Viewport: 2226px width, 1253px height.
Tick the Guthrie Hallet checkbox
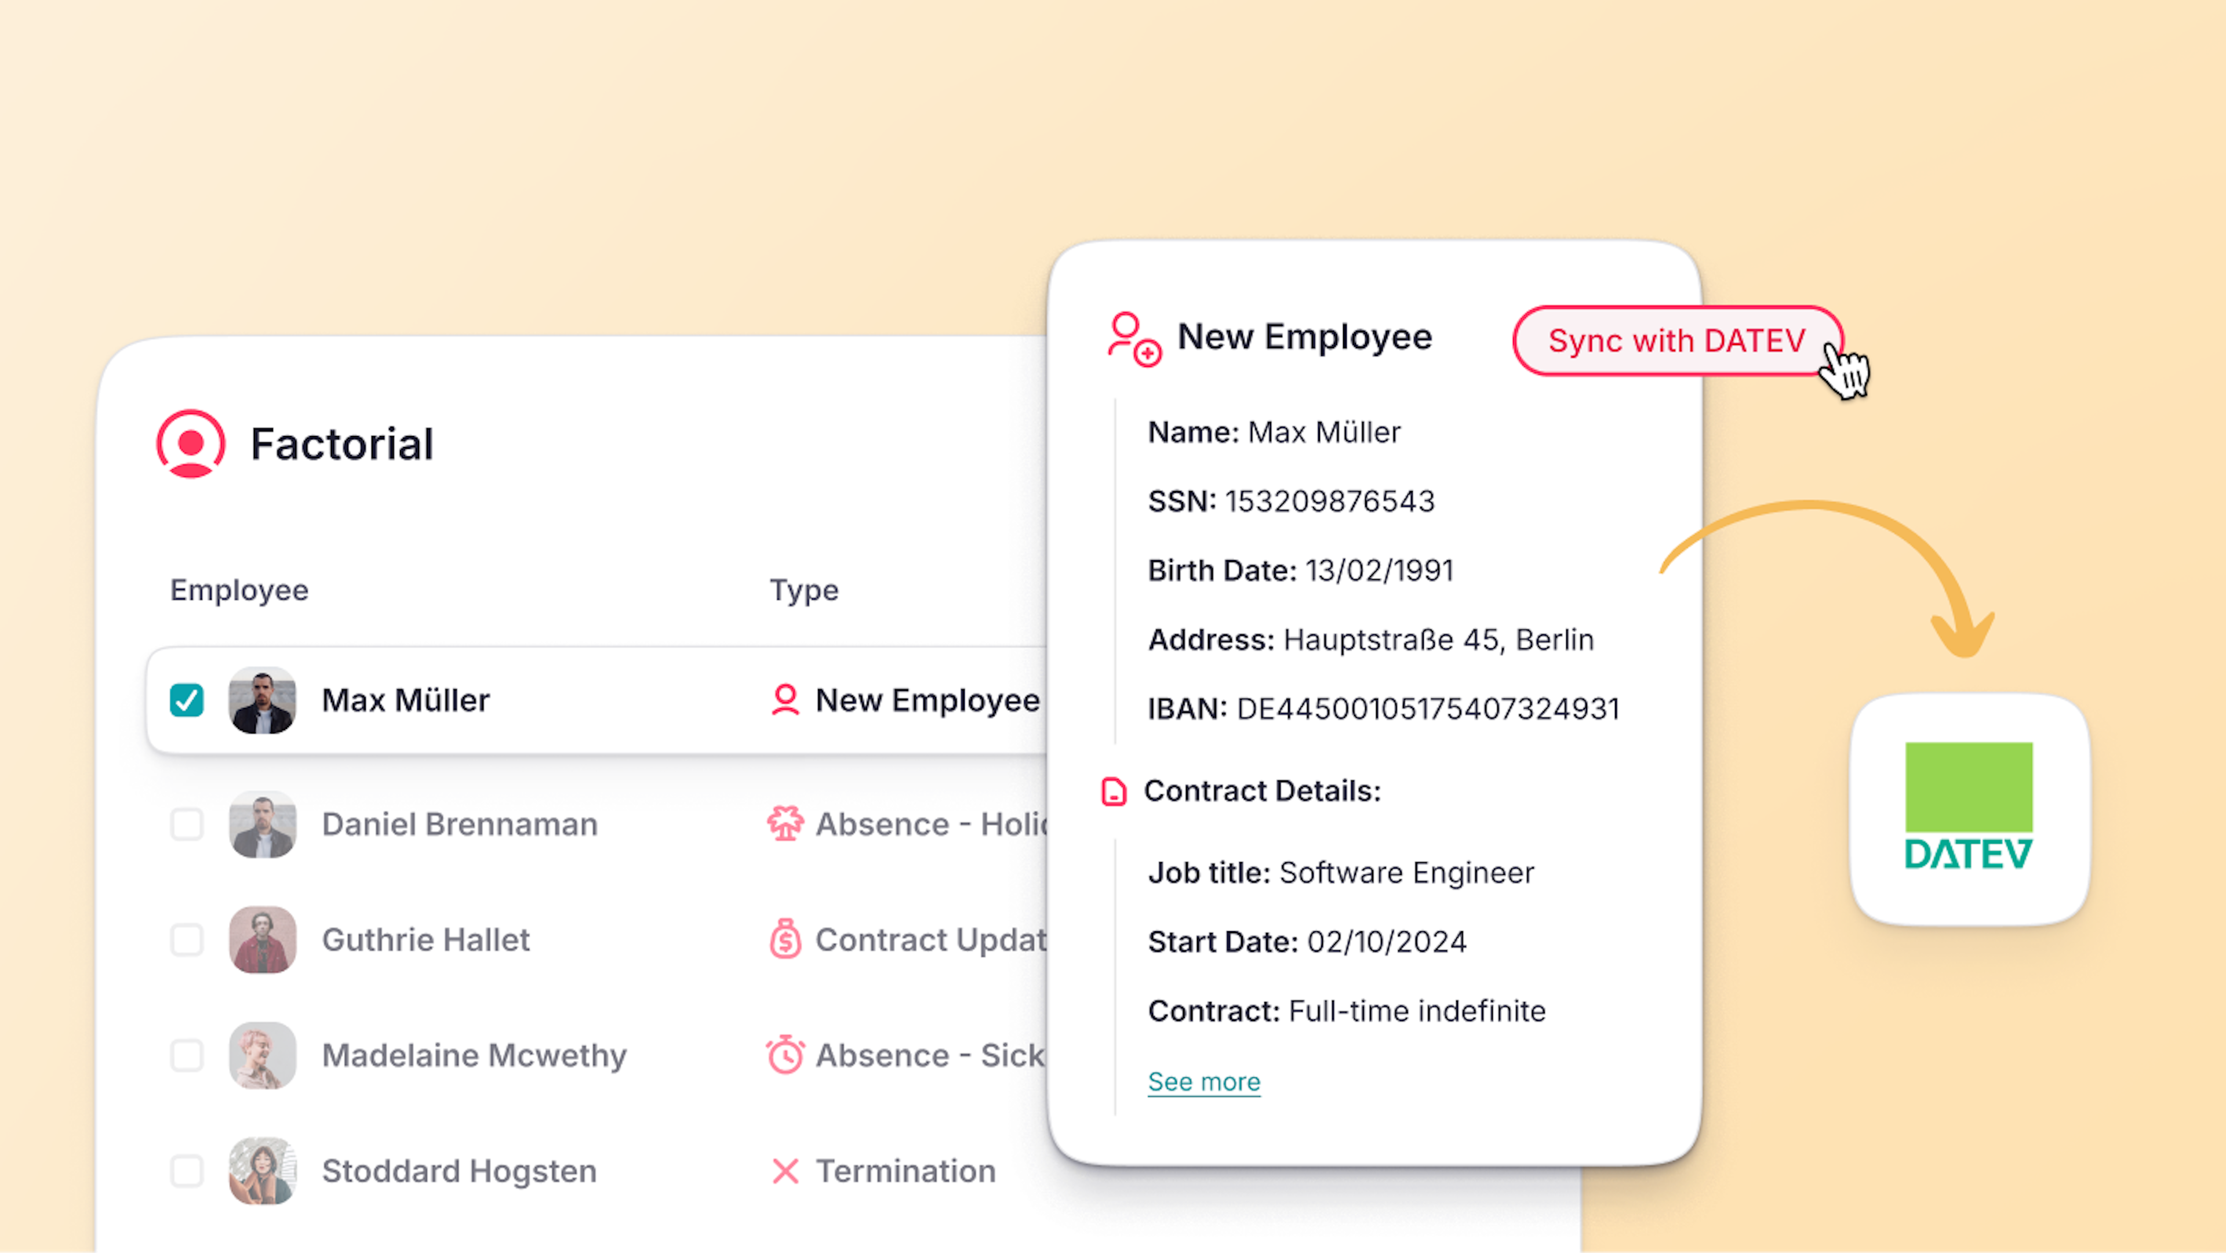pos(187,939)
